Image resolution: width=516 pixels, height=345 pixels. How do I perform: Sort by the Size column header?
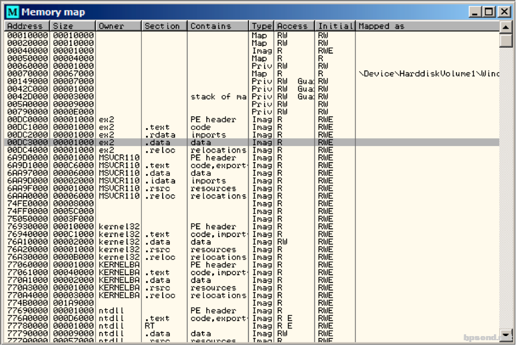pyautogui.click(x=73, y=26)
